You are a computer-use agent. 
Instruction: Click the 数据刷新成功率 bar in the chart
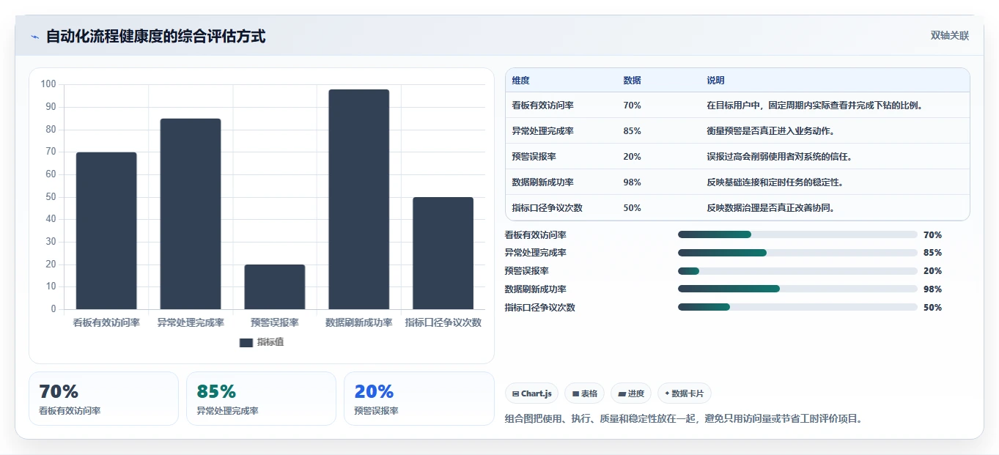[358, 199]
